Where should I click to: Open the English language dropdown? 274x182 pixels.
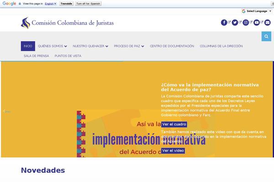coord(51,4)
